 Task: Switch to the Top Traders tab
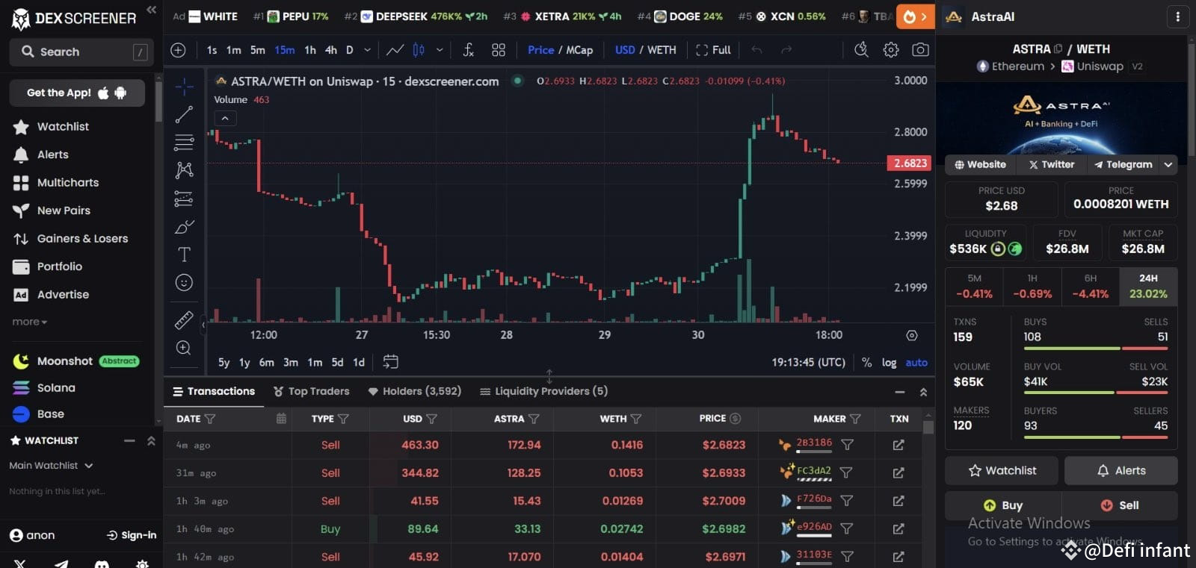[x=312, y=391]
